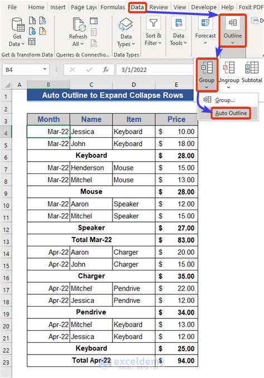Open the Foxit PDF tab
This screenshot has width=264, height=378.
coord(251,7)
